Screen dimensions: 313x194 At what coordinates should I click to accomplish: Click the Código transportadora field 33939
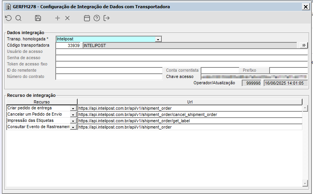(68, 45)
